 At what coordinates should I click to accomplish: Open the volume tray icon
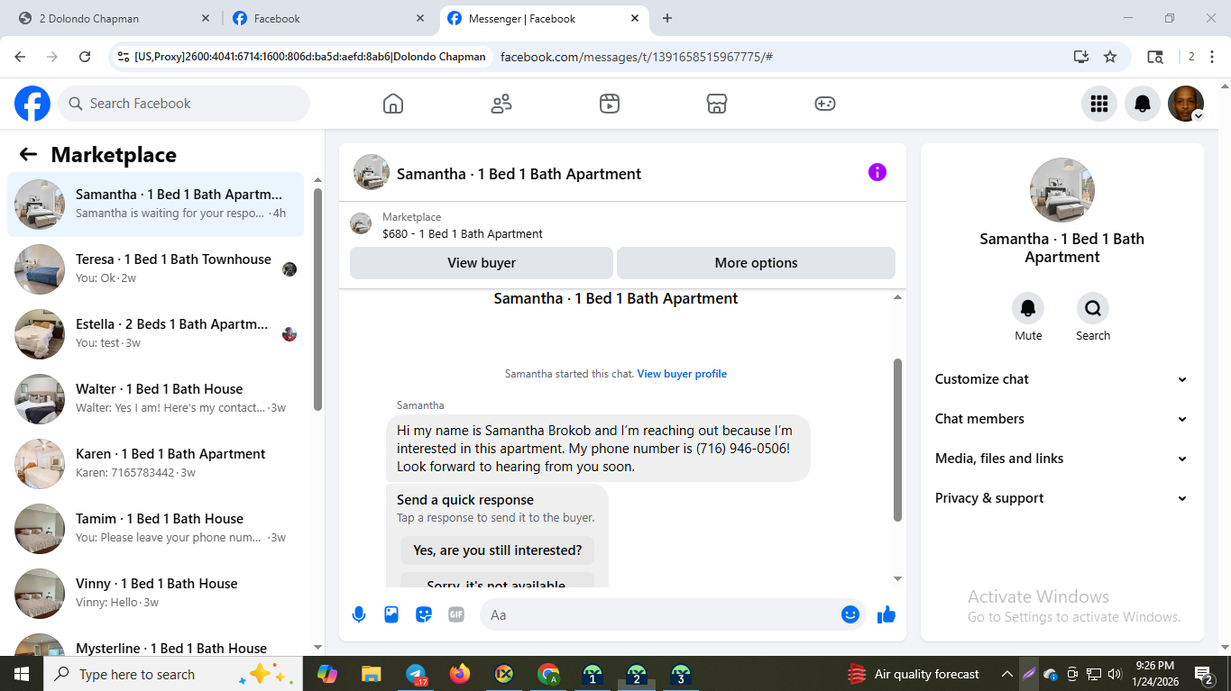coord(1115,674)
